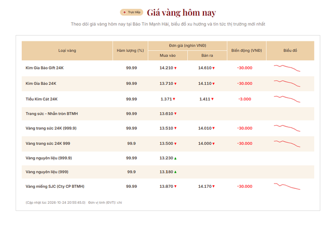Click the 13.230 price value
This screenshot has height=225, width=332.
[166, 158]
